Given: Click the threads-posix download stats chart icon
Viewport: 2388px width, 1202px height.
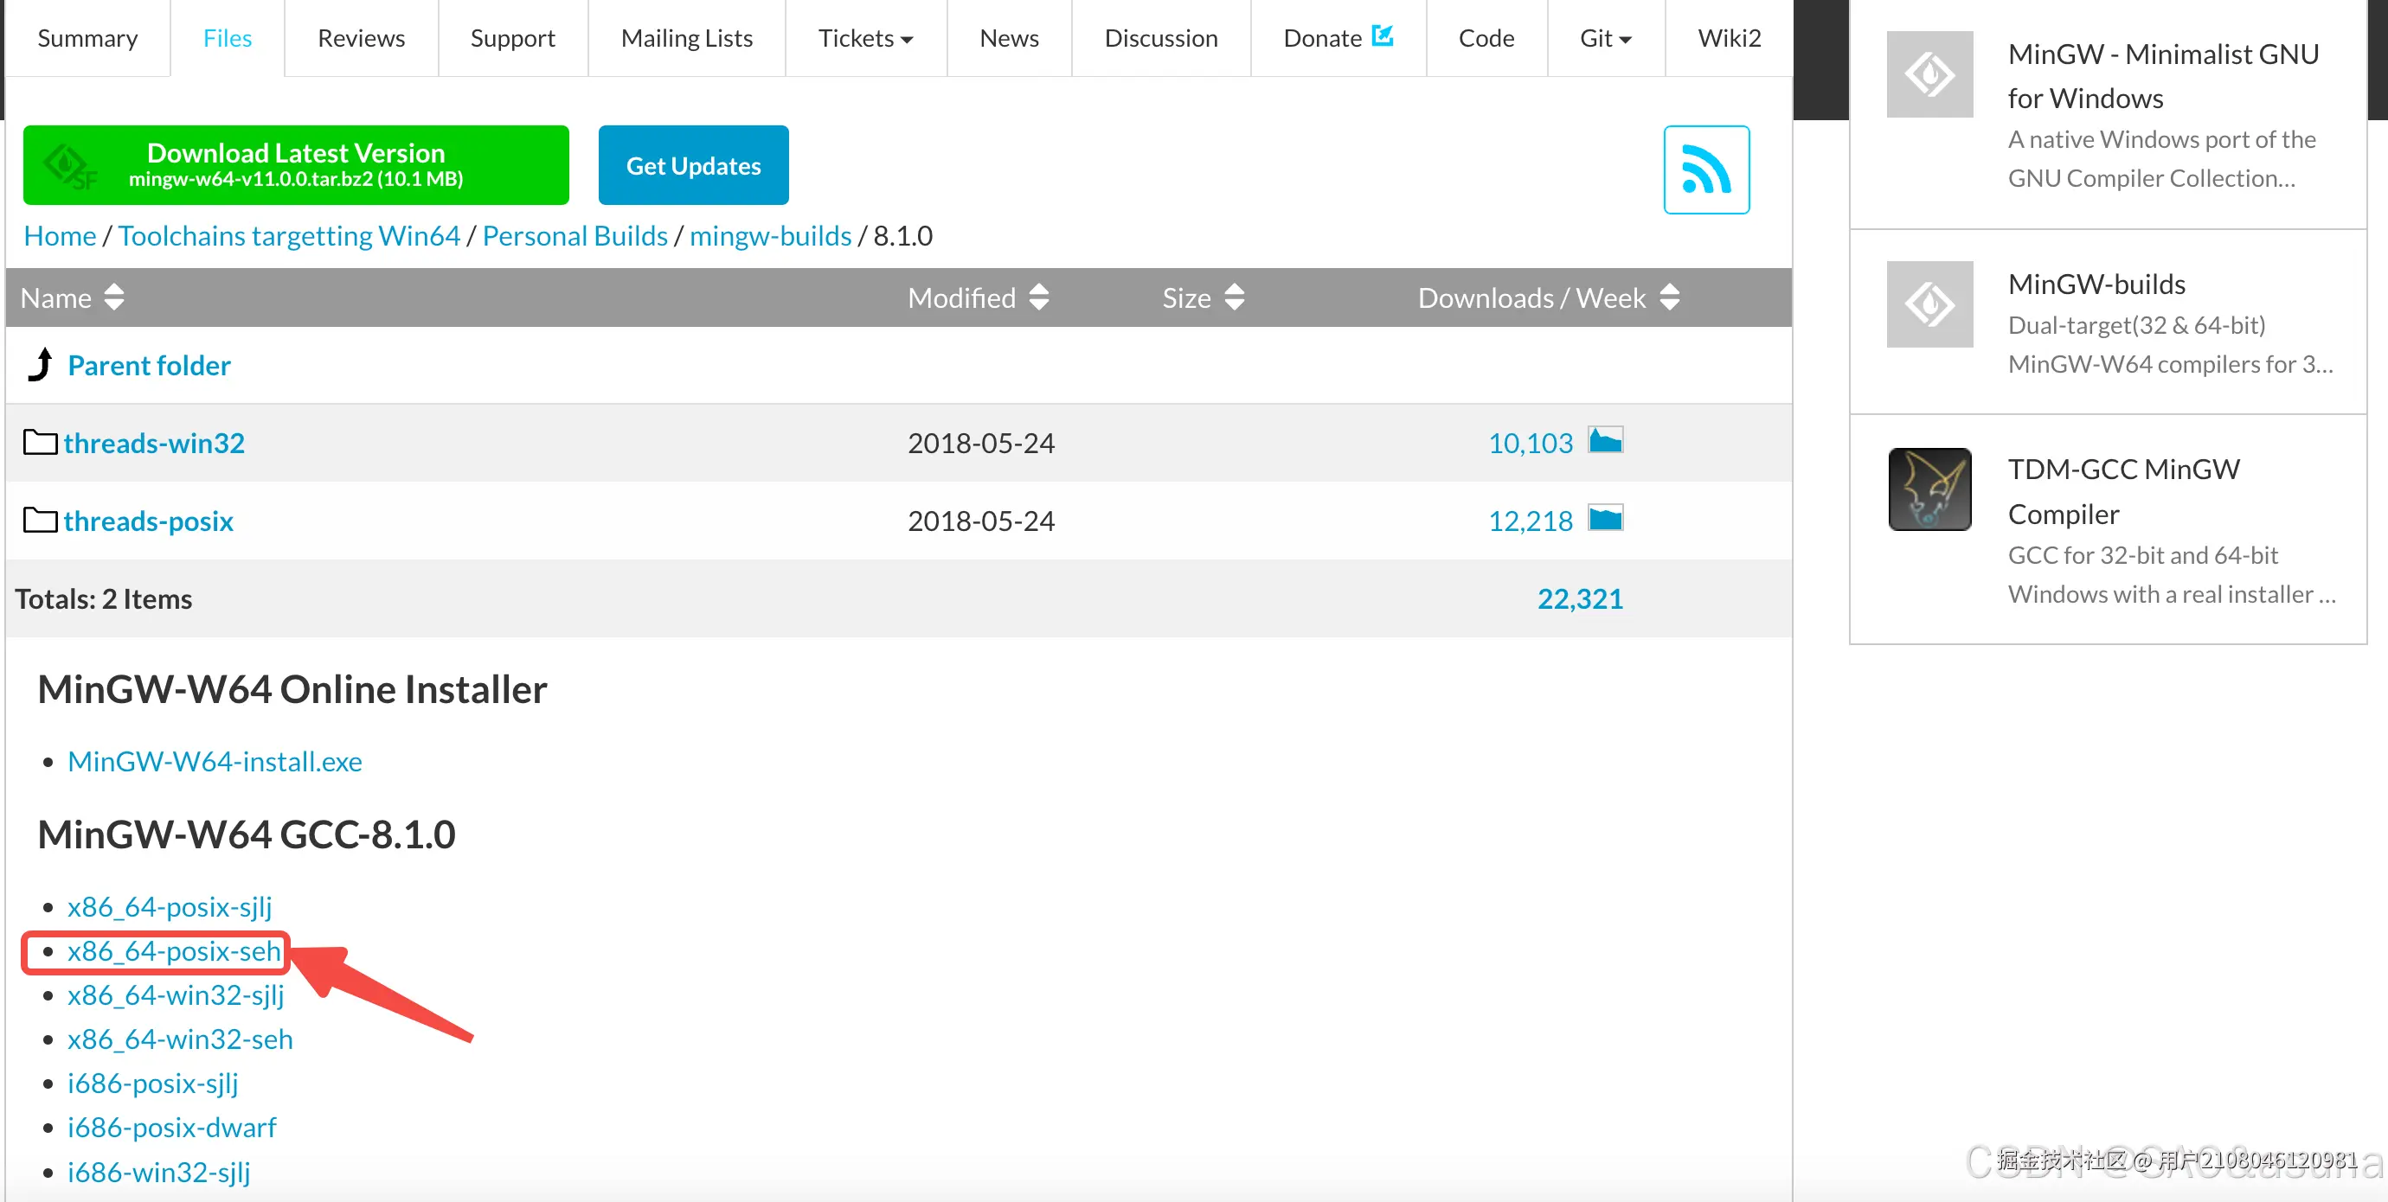Looking at the screenshot, I should (x=1605, y=519).
